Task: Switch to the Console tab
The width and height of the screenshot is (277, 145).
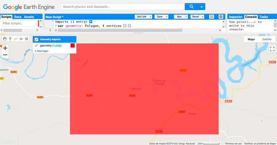Action: click(251, 17)
